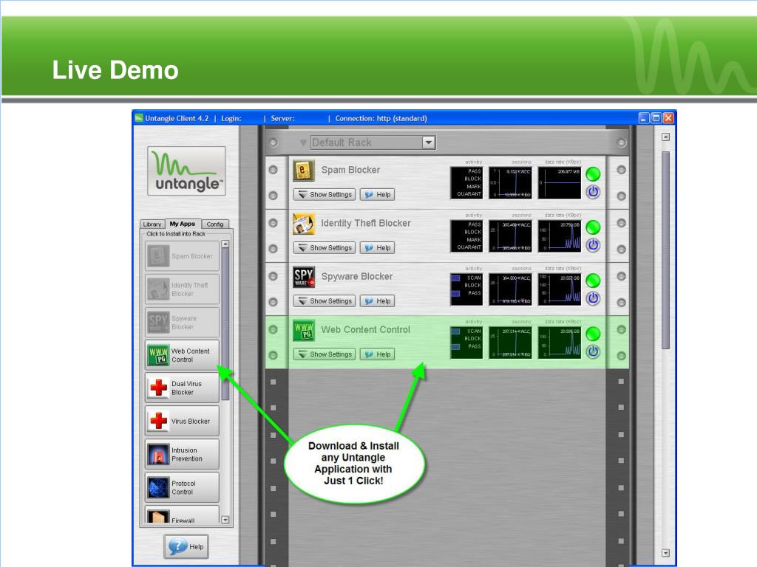The width and height of the screenshot is (757, 567).
Task: View Spyware Blocker activity monitor
Action: [x=466, y=289]
